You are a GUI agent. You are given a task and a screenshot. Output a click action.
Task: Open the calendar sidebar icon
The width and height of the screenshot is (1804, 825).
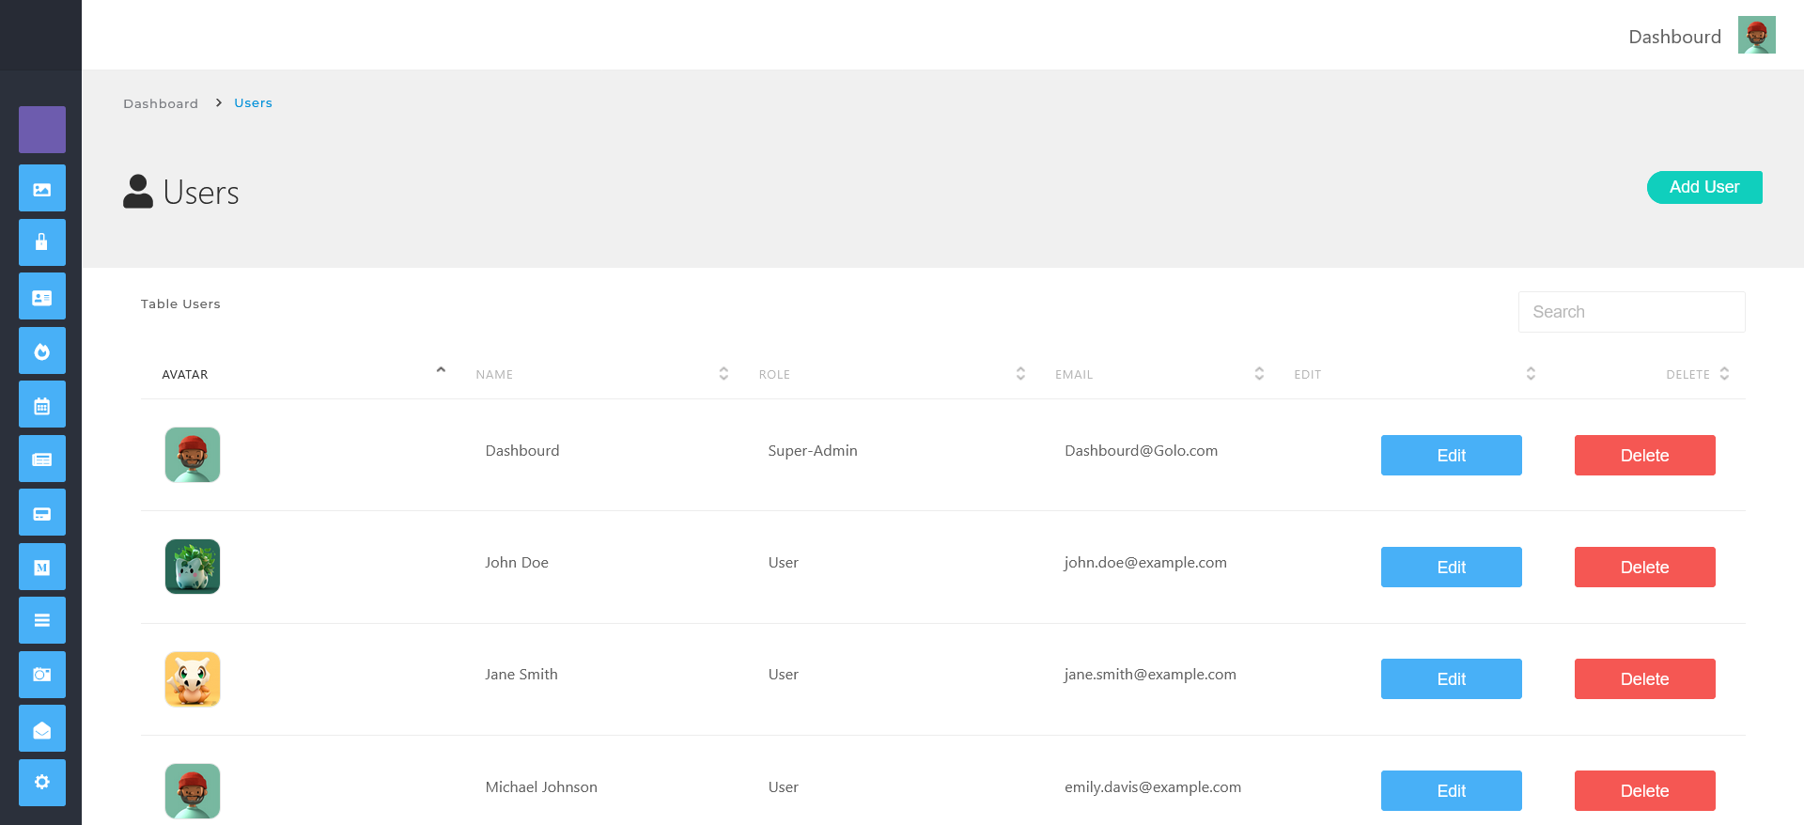tap(42, 405)
